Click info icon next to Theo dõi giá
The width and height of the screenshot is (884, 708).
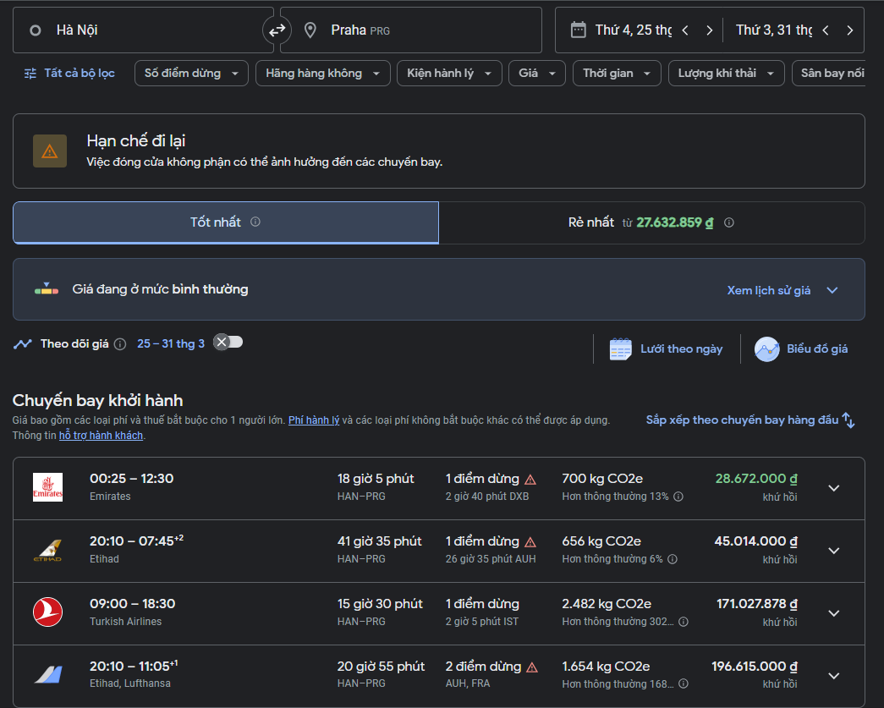[120, 344]
